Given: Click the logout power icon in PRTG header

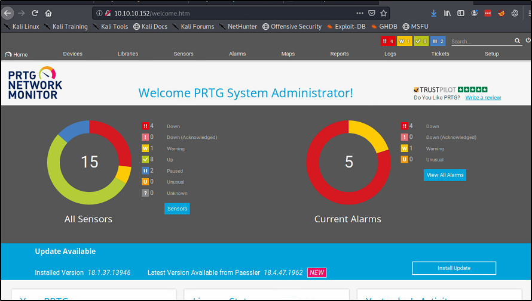Looking at the screenshot, I should pos(528,41).
